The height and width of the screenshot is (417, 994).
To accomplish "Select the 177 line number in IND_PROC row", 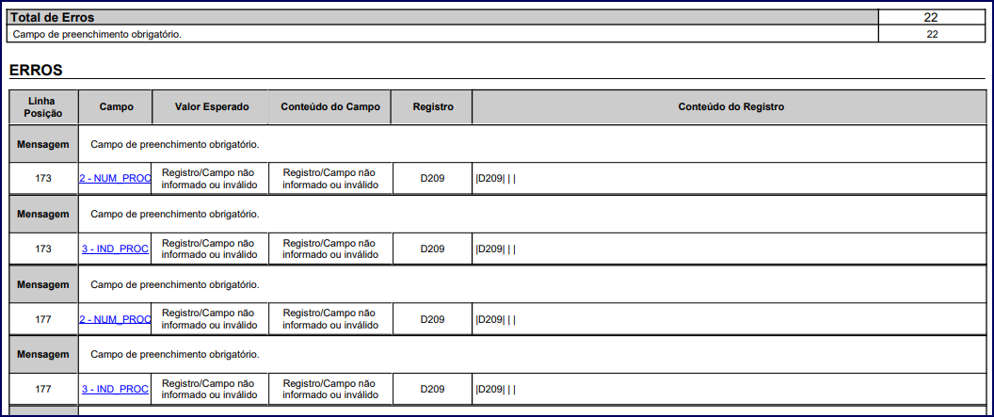I will [43, 389].
